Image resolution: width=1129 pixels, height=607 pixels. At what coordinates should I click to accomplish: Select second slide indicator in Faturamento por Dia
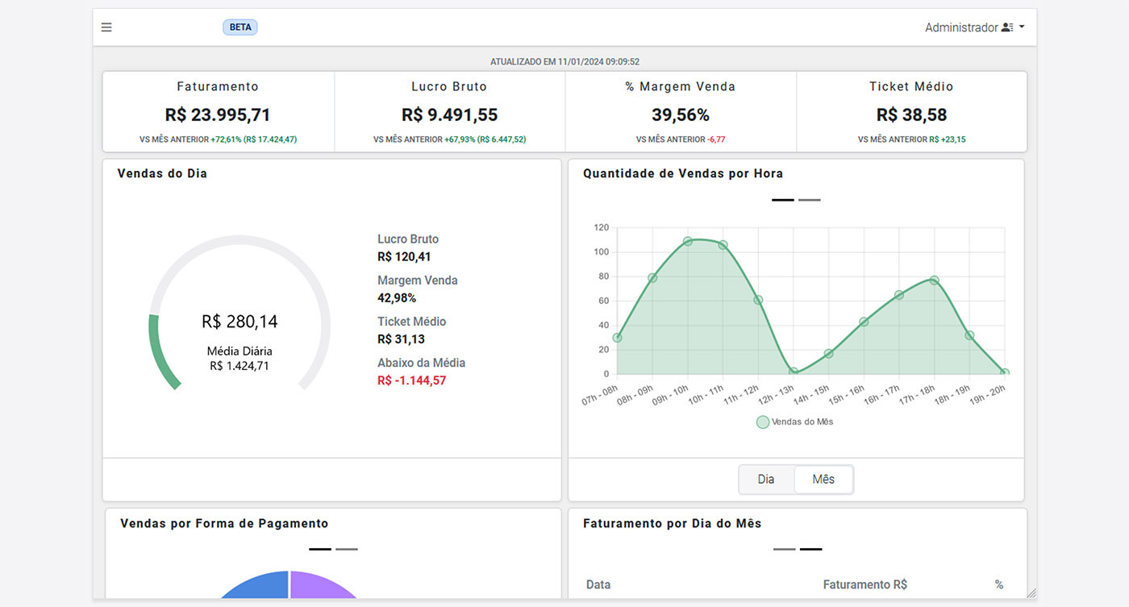(x=811, y=549)
